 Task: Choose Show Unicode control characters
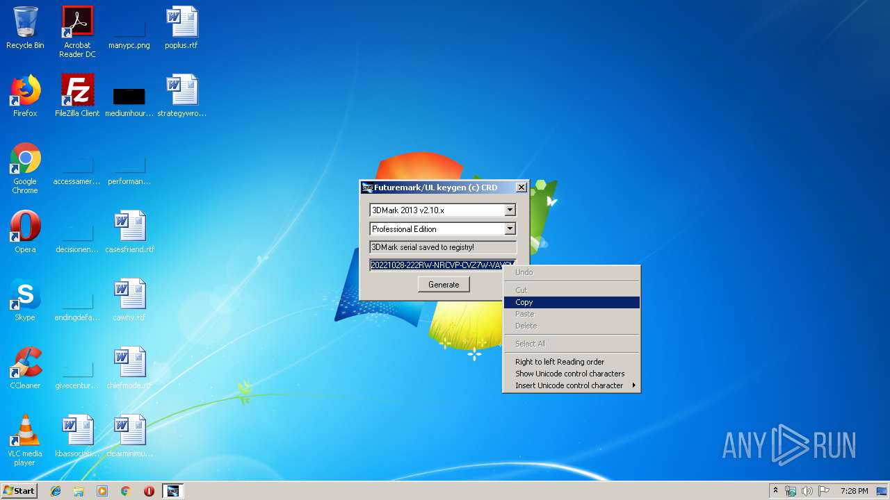pos(572,374)
